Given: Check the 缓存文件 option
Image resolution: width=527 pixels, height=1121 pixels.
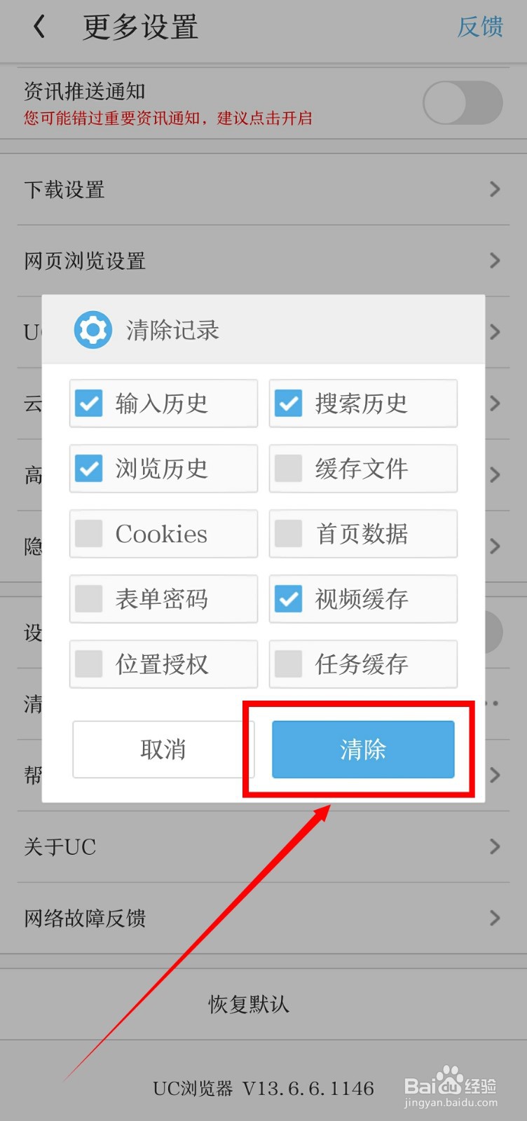Looking at the screenshot, I should 288,468.
